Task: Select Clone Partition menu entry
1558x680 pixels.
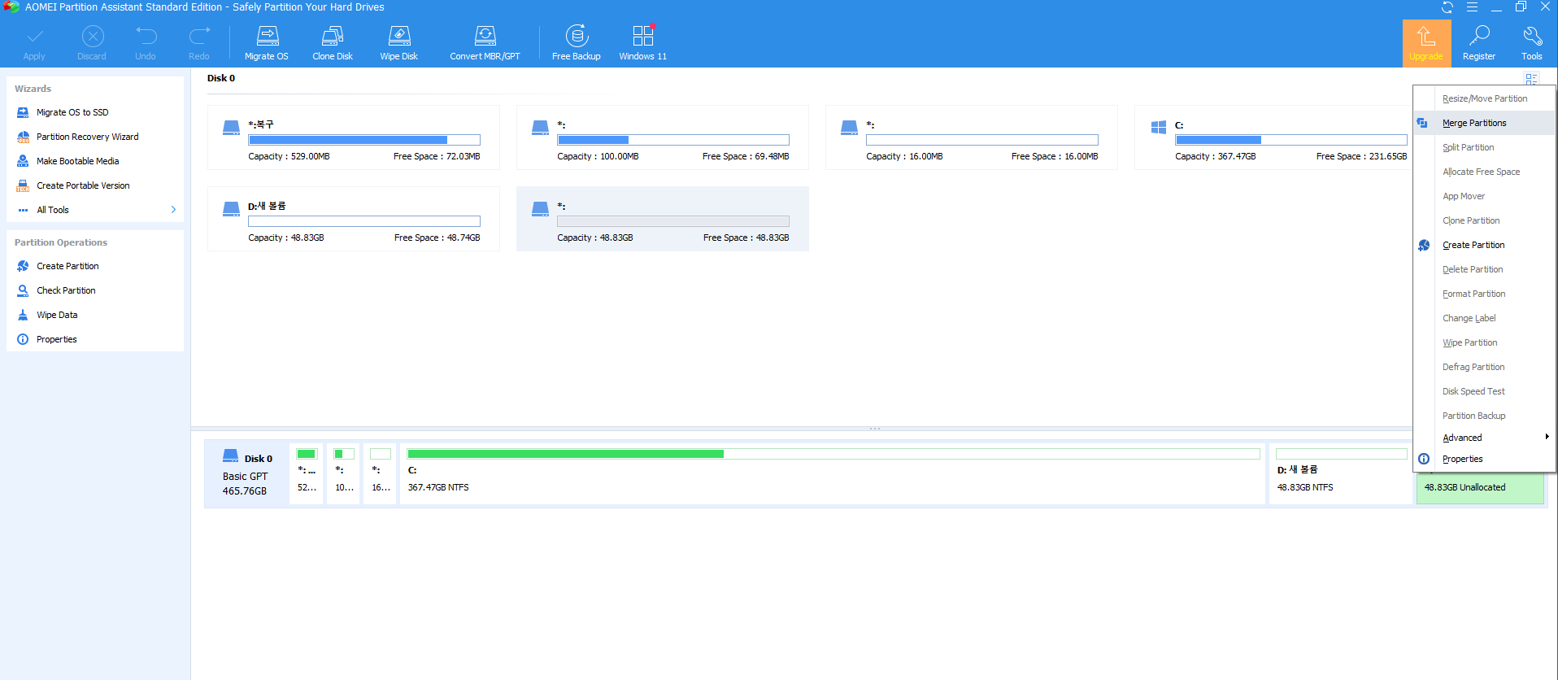Action: pos(1485,220)
